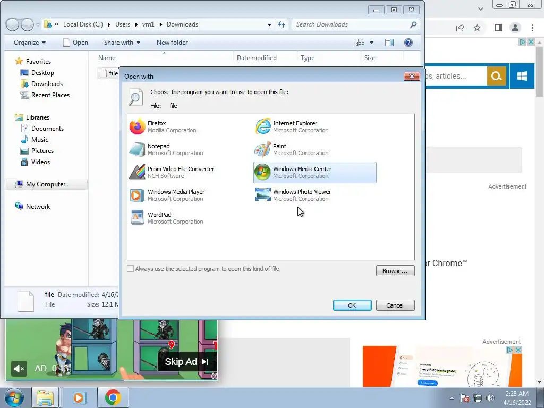Expand the view options dropdown arrow

point(371,42)
